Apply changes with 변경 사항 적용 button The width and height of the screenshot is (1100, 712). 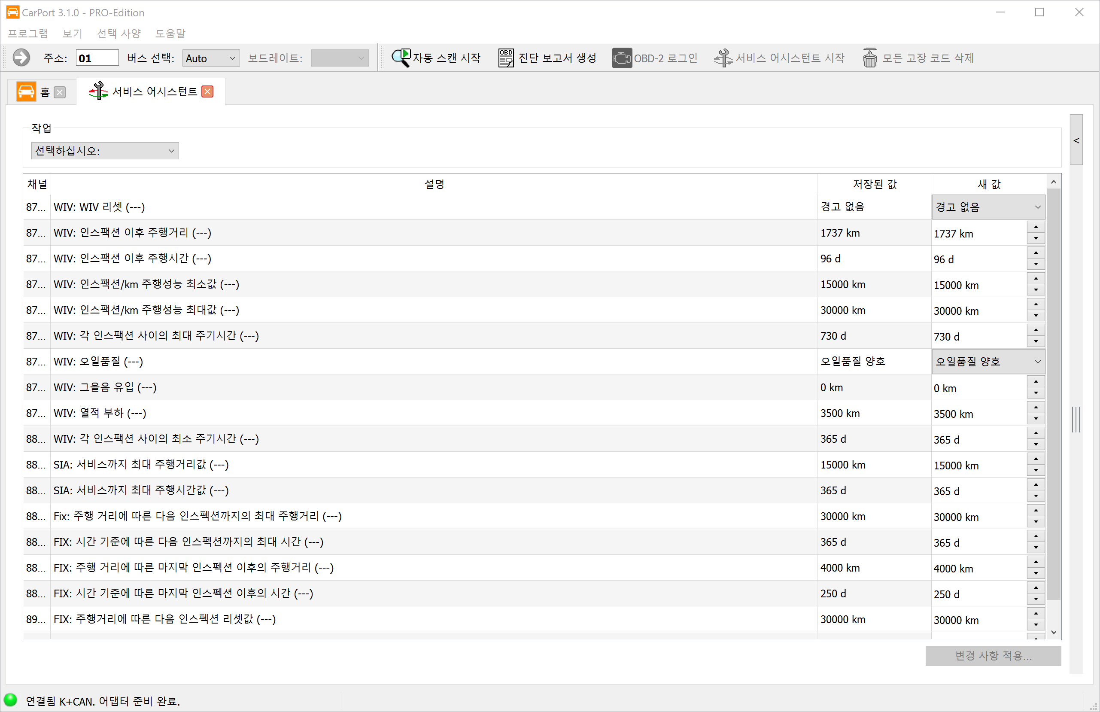coord(993,656)
